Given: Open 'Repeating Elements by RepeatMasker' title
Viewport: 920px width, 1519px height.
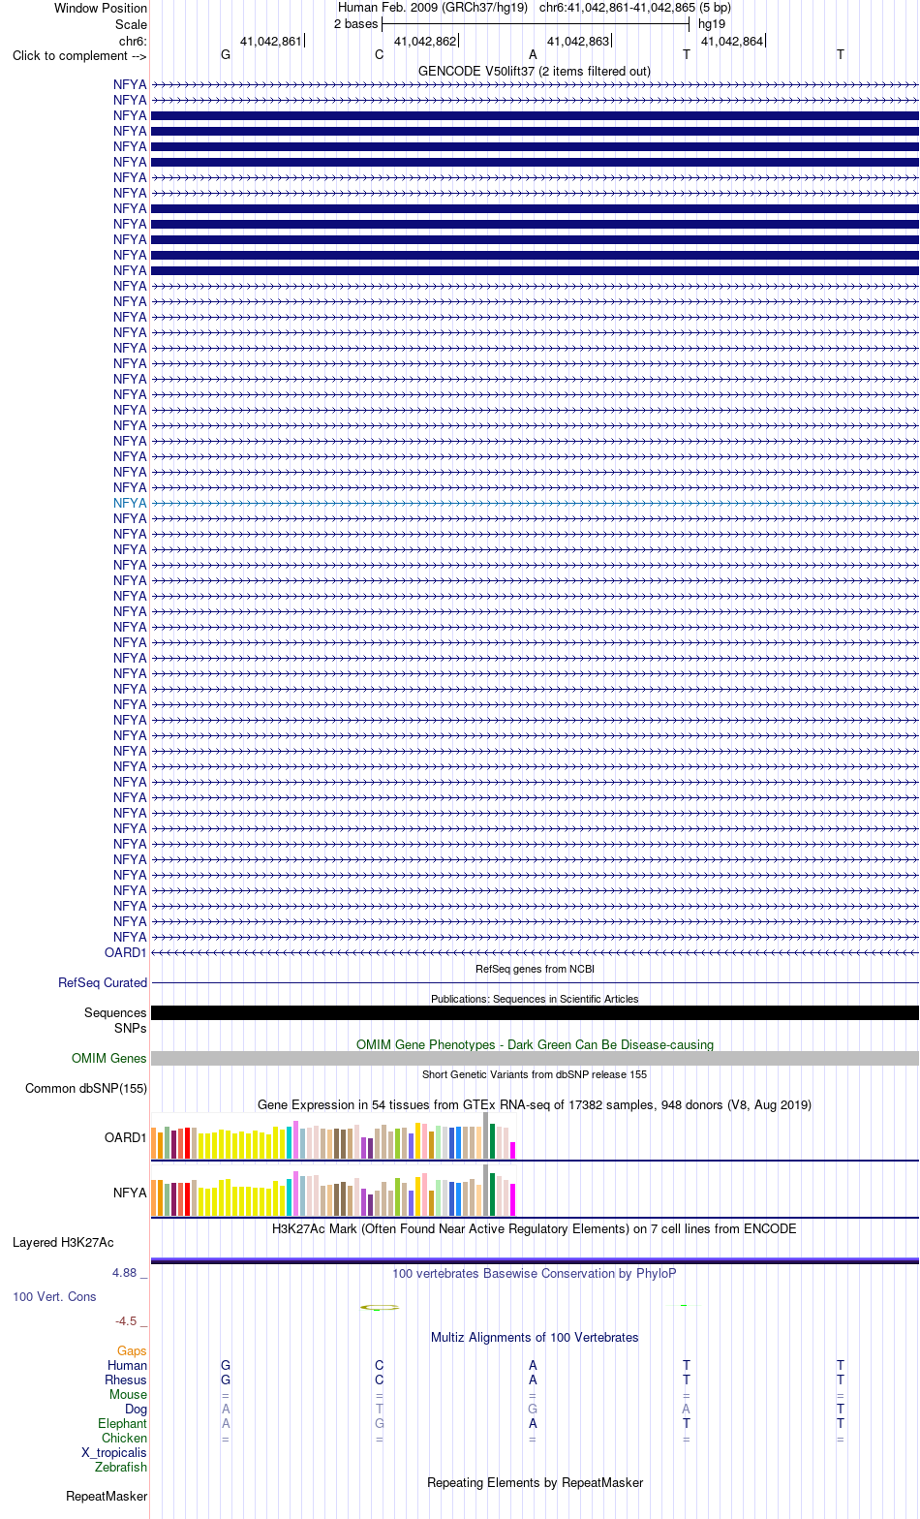Looking at the screenshot, I should (x=535, y=1482).
